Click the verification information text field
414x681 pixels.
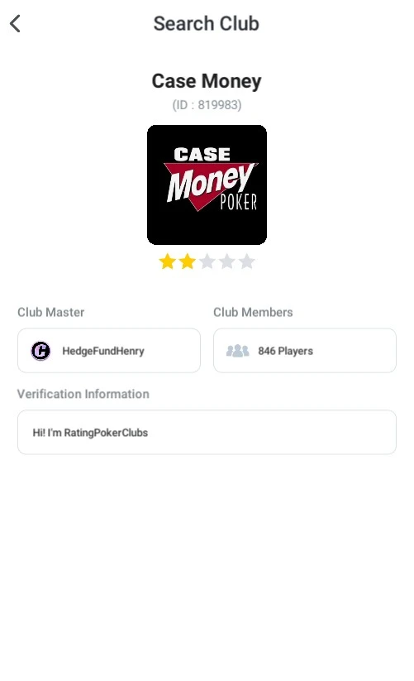pos(207,432)
